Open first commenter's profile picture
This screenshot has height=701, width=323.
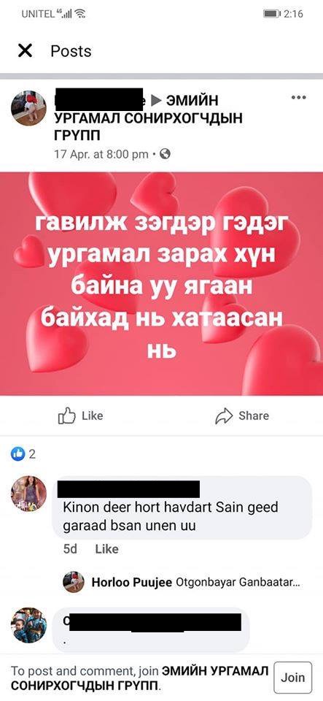[28, 494]
